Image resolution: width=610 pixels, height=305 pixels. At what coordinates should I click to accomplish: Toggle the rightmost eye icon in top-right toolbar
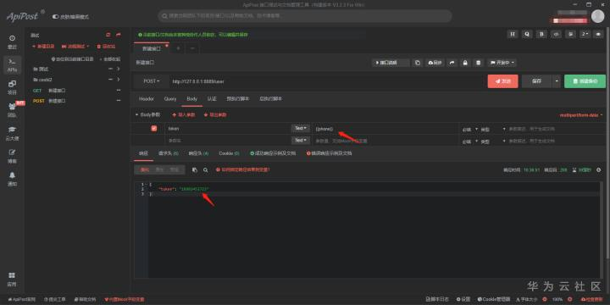(599, 34)
